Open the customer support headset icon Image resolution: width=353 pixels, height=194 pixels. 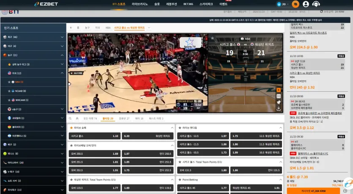(x=316, y=4)
